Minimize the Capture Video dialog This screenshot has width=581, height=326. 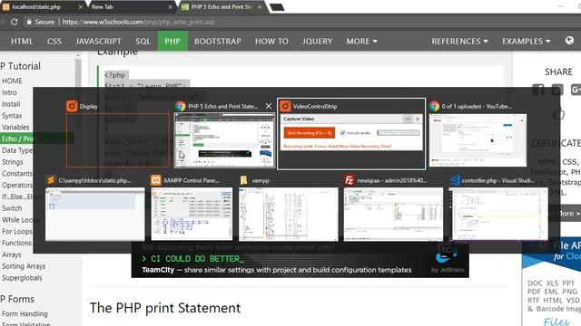click(408, 119)
